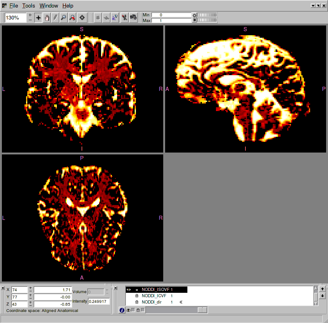The image size is (328, 323).
Task: Toggle visibility checkbox beside eye icon
Action: click(133, 310)
